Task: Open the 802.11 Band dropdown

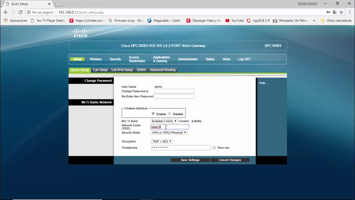Action: click(x=164, y=121)
